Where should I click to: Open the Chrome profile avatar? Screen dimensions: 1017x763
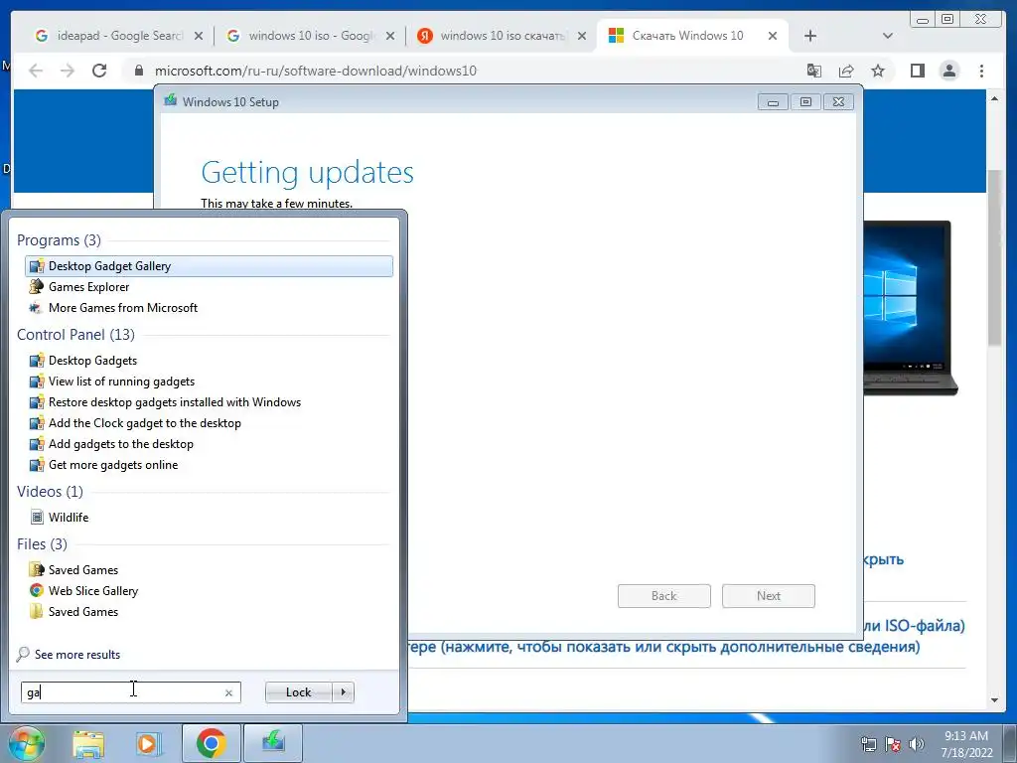pos(948,71)
